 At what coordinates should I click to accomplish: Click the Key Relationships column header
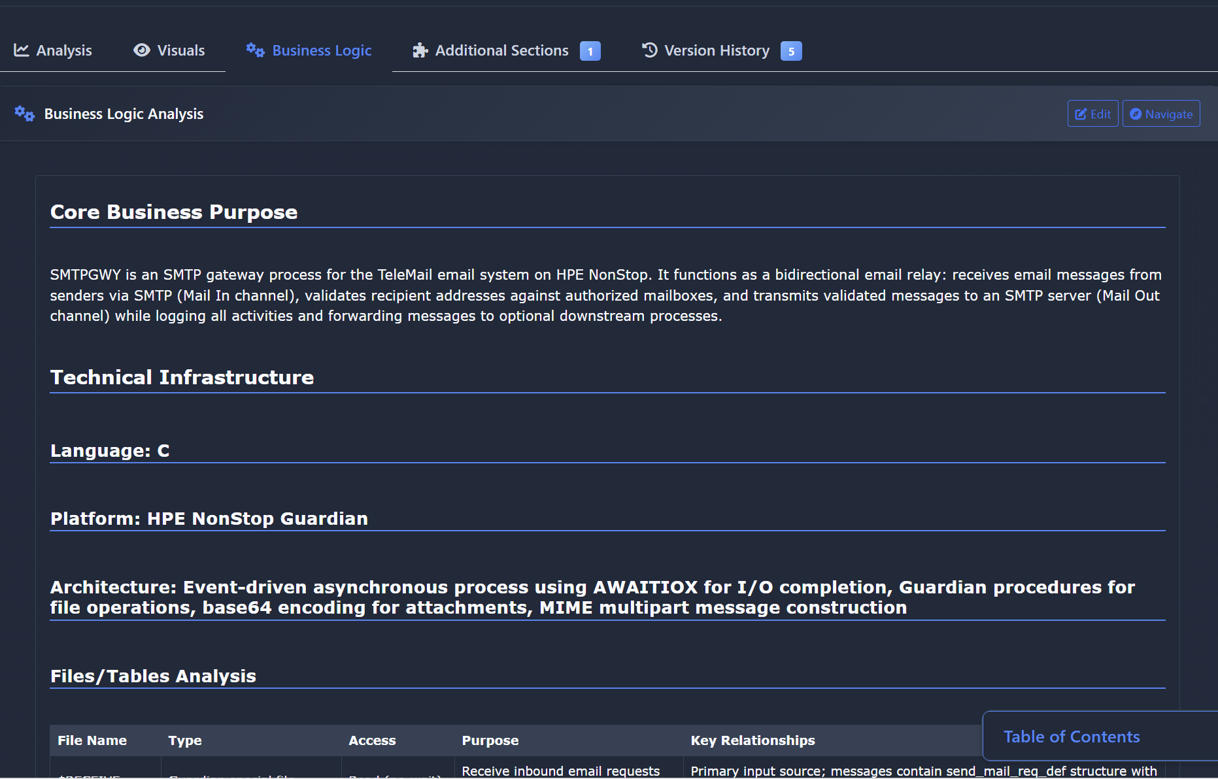[753, 740]
